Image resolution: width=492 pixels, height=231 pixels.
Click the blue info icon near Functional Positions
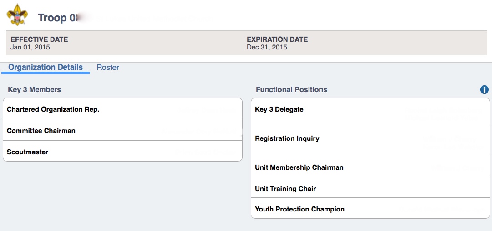pyautogui.click(x=484, y=90)
